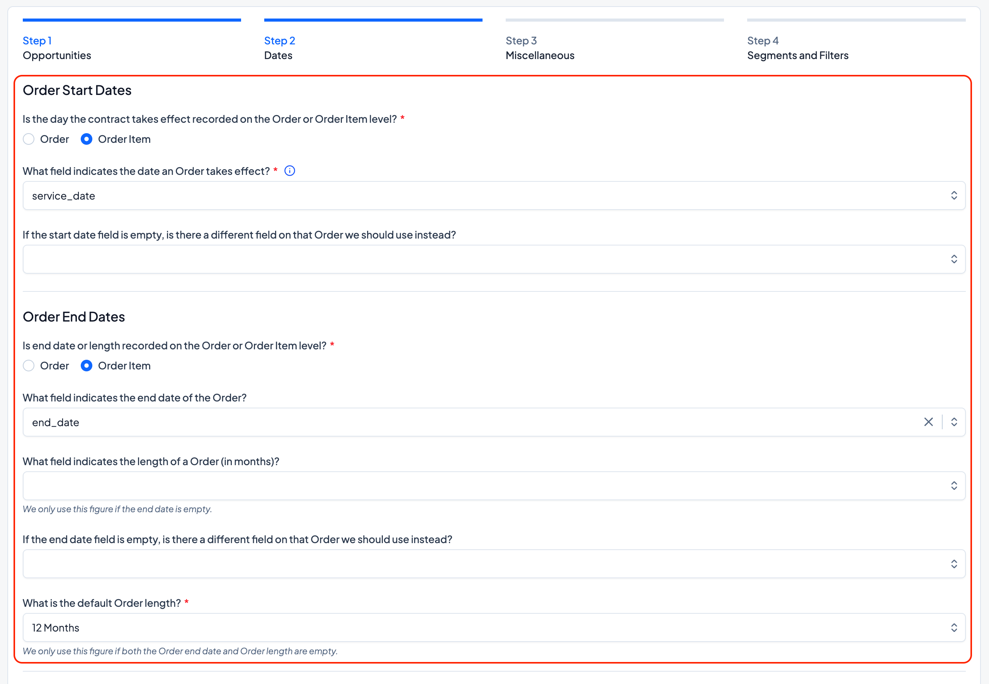
Task: Click the empty start date fallback field
Action: 472,259
